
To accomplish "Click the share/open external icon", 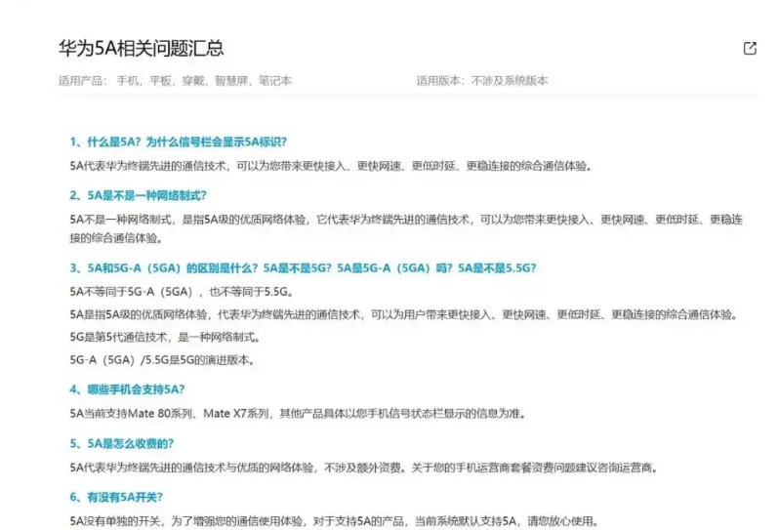I will [x=749, y=48].
